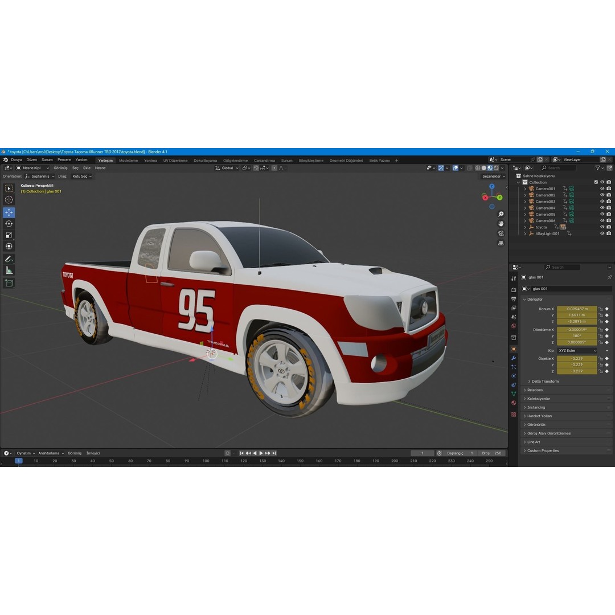The image size is (615, 615).
Task: Select the Annotate tool
Action: pos(9,259)
